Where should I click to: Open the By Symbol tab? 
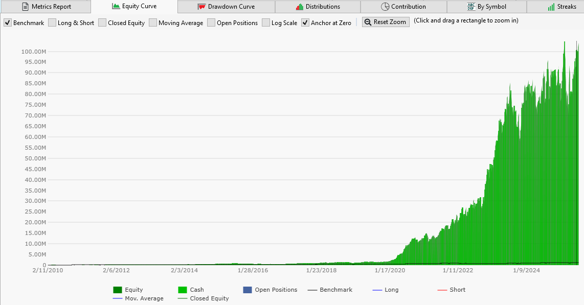click(487, 7)
